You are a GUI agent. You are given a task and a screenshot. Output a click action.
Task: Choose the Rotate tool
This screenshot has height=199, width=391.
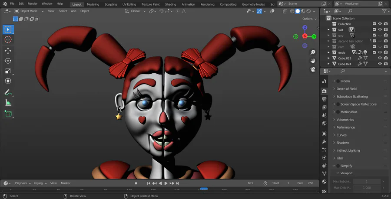click(x=8, y=61)
